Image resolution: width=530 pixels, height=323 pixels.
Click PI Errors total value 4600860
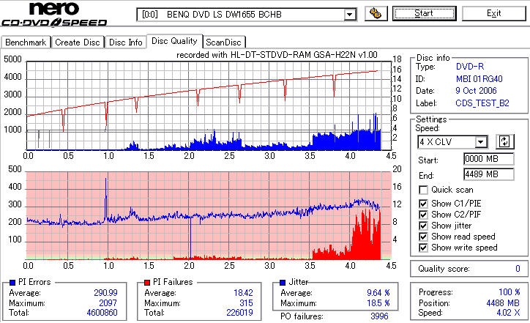click(102, 313)
